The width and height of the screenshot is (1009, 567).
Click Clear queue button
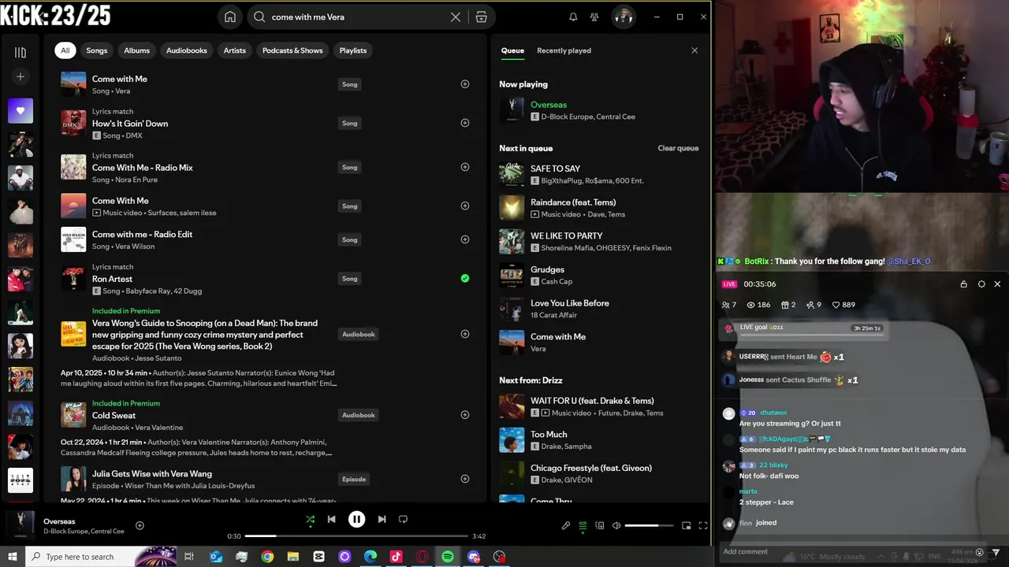tap(678, 148)
